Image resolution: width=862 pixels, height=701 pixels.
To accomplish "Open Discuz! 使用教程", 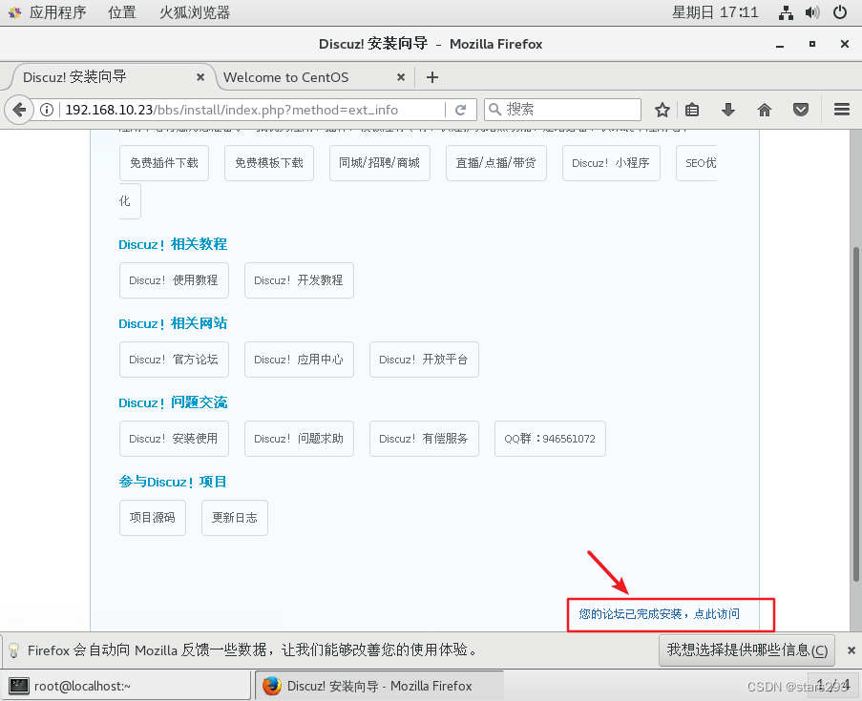I will (174, 280).
